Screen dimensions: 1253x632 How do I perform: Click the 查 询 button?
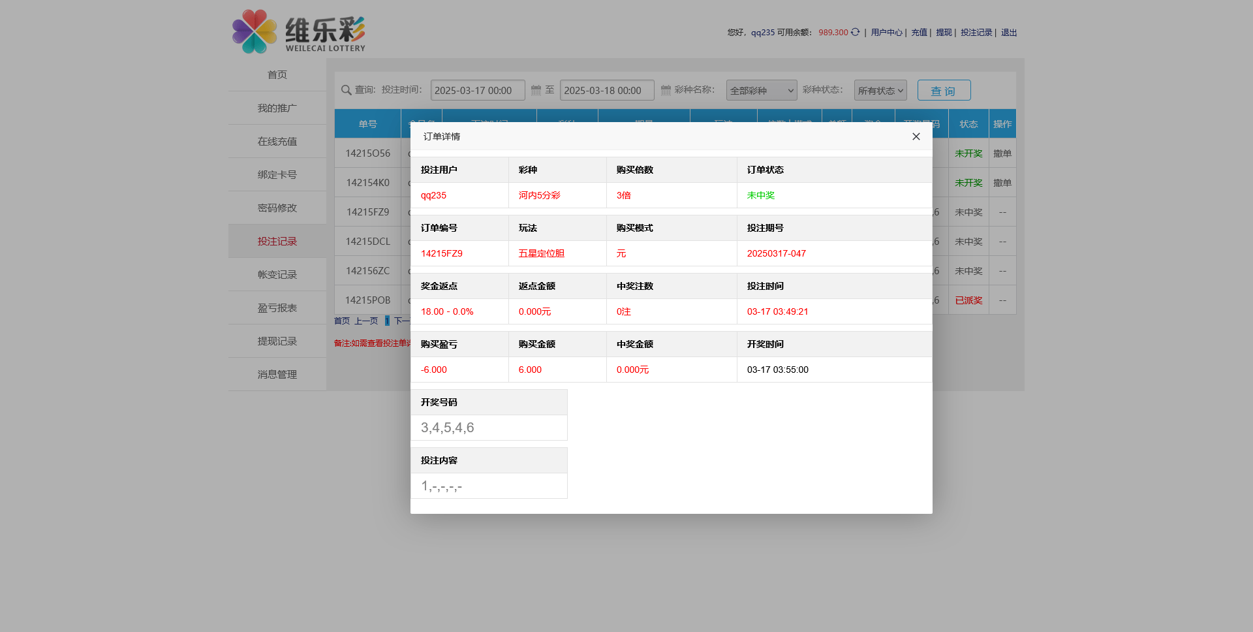point(944,90)
